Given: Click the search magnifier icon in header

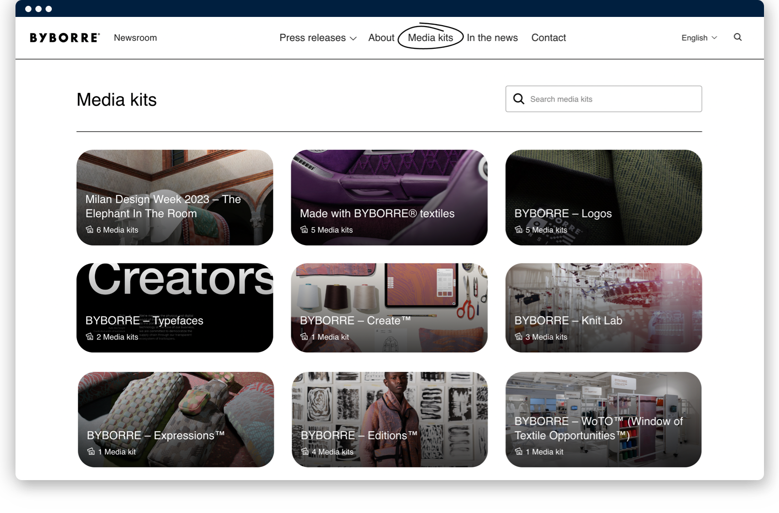Looking at the screenshot, I should click(737, 37).
